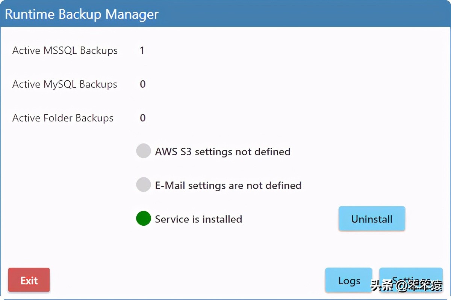Click the Service is installed label
This screenshot has height=300, width=451.
coord(198,219)
